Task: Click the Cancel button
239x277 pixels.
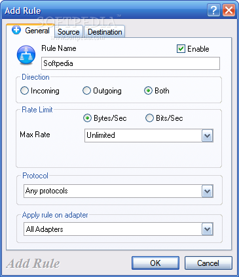Action: pos(208,263)
